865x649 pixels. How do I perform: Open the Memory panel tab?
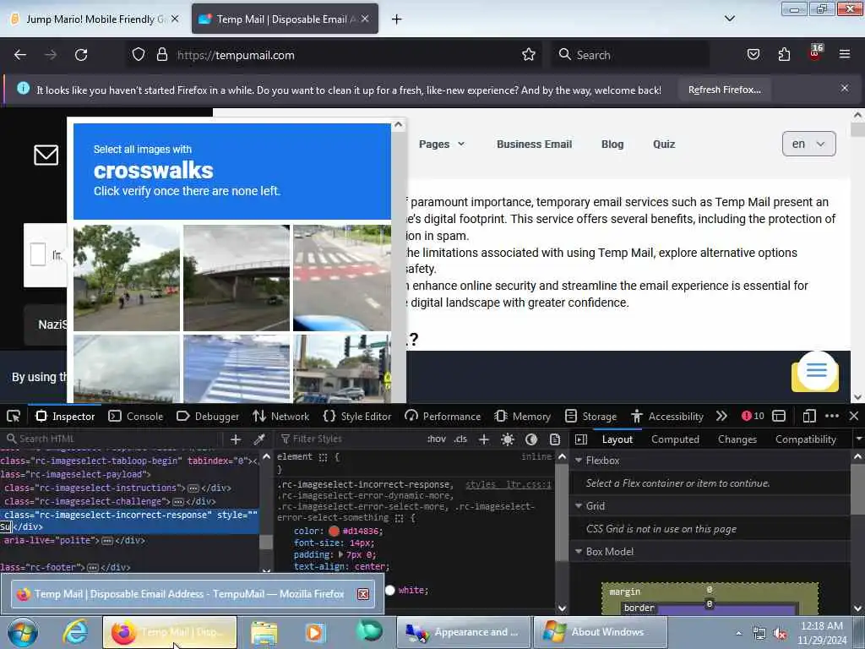pyautogui.click(x=522, y=416)
